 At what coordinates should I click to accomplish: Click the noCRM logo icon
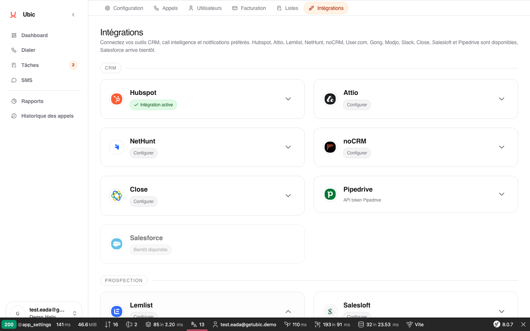330,147
